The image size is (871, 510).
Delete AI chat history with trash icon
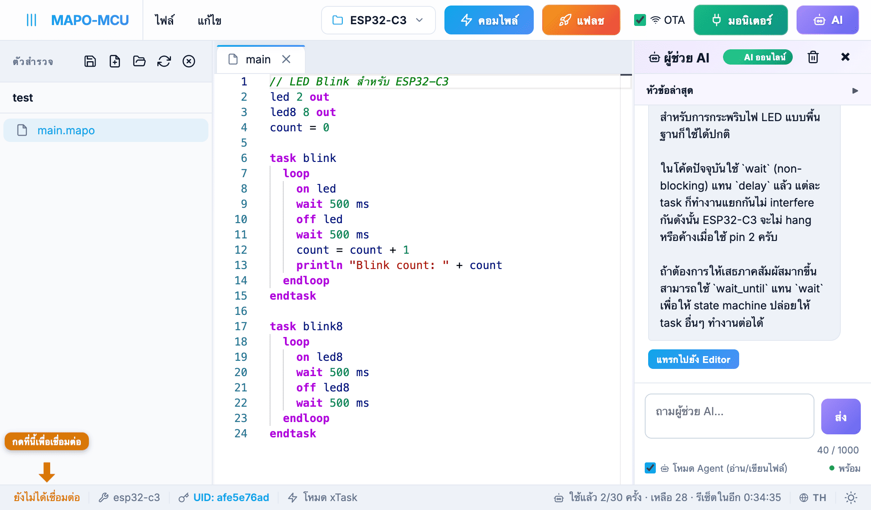(x=813, y=57)
